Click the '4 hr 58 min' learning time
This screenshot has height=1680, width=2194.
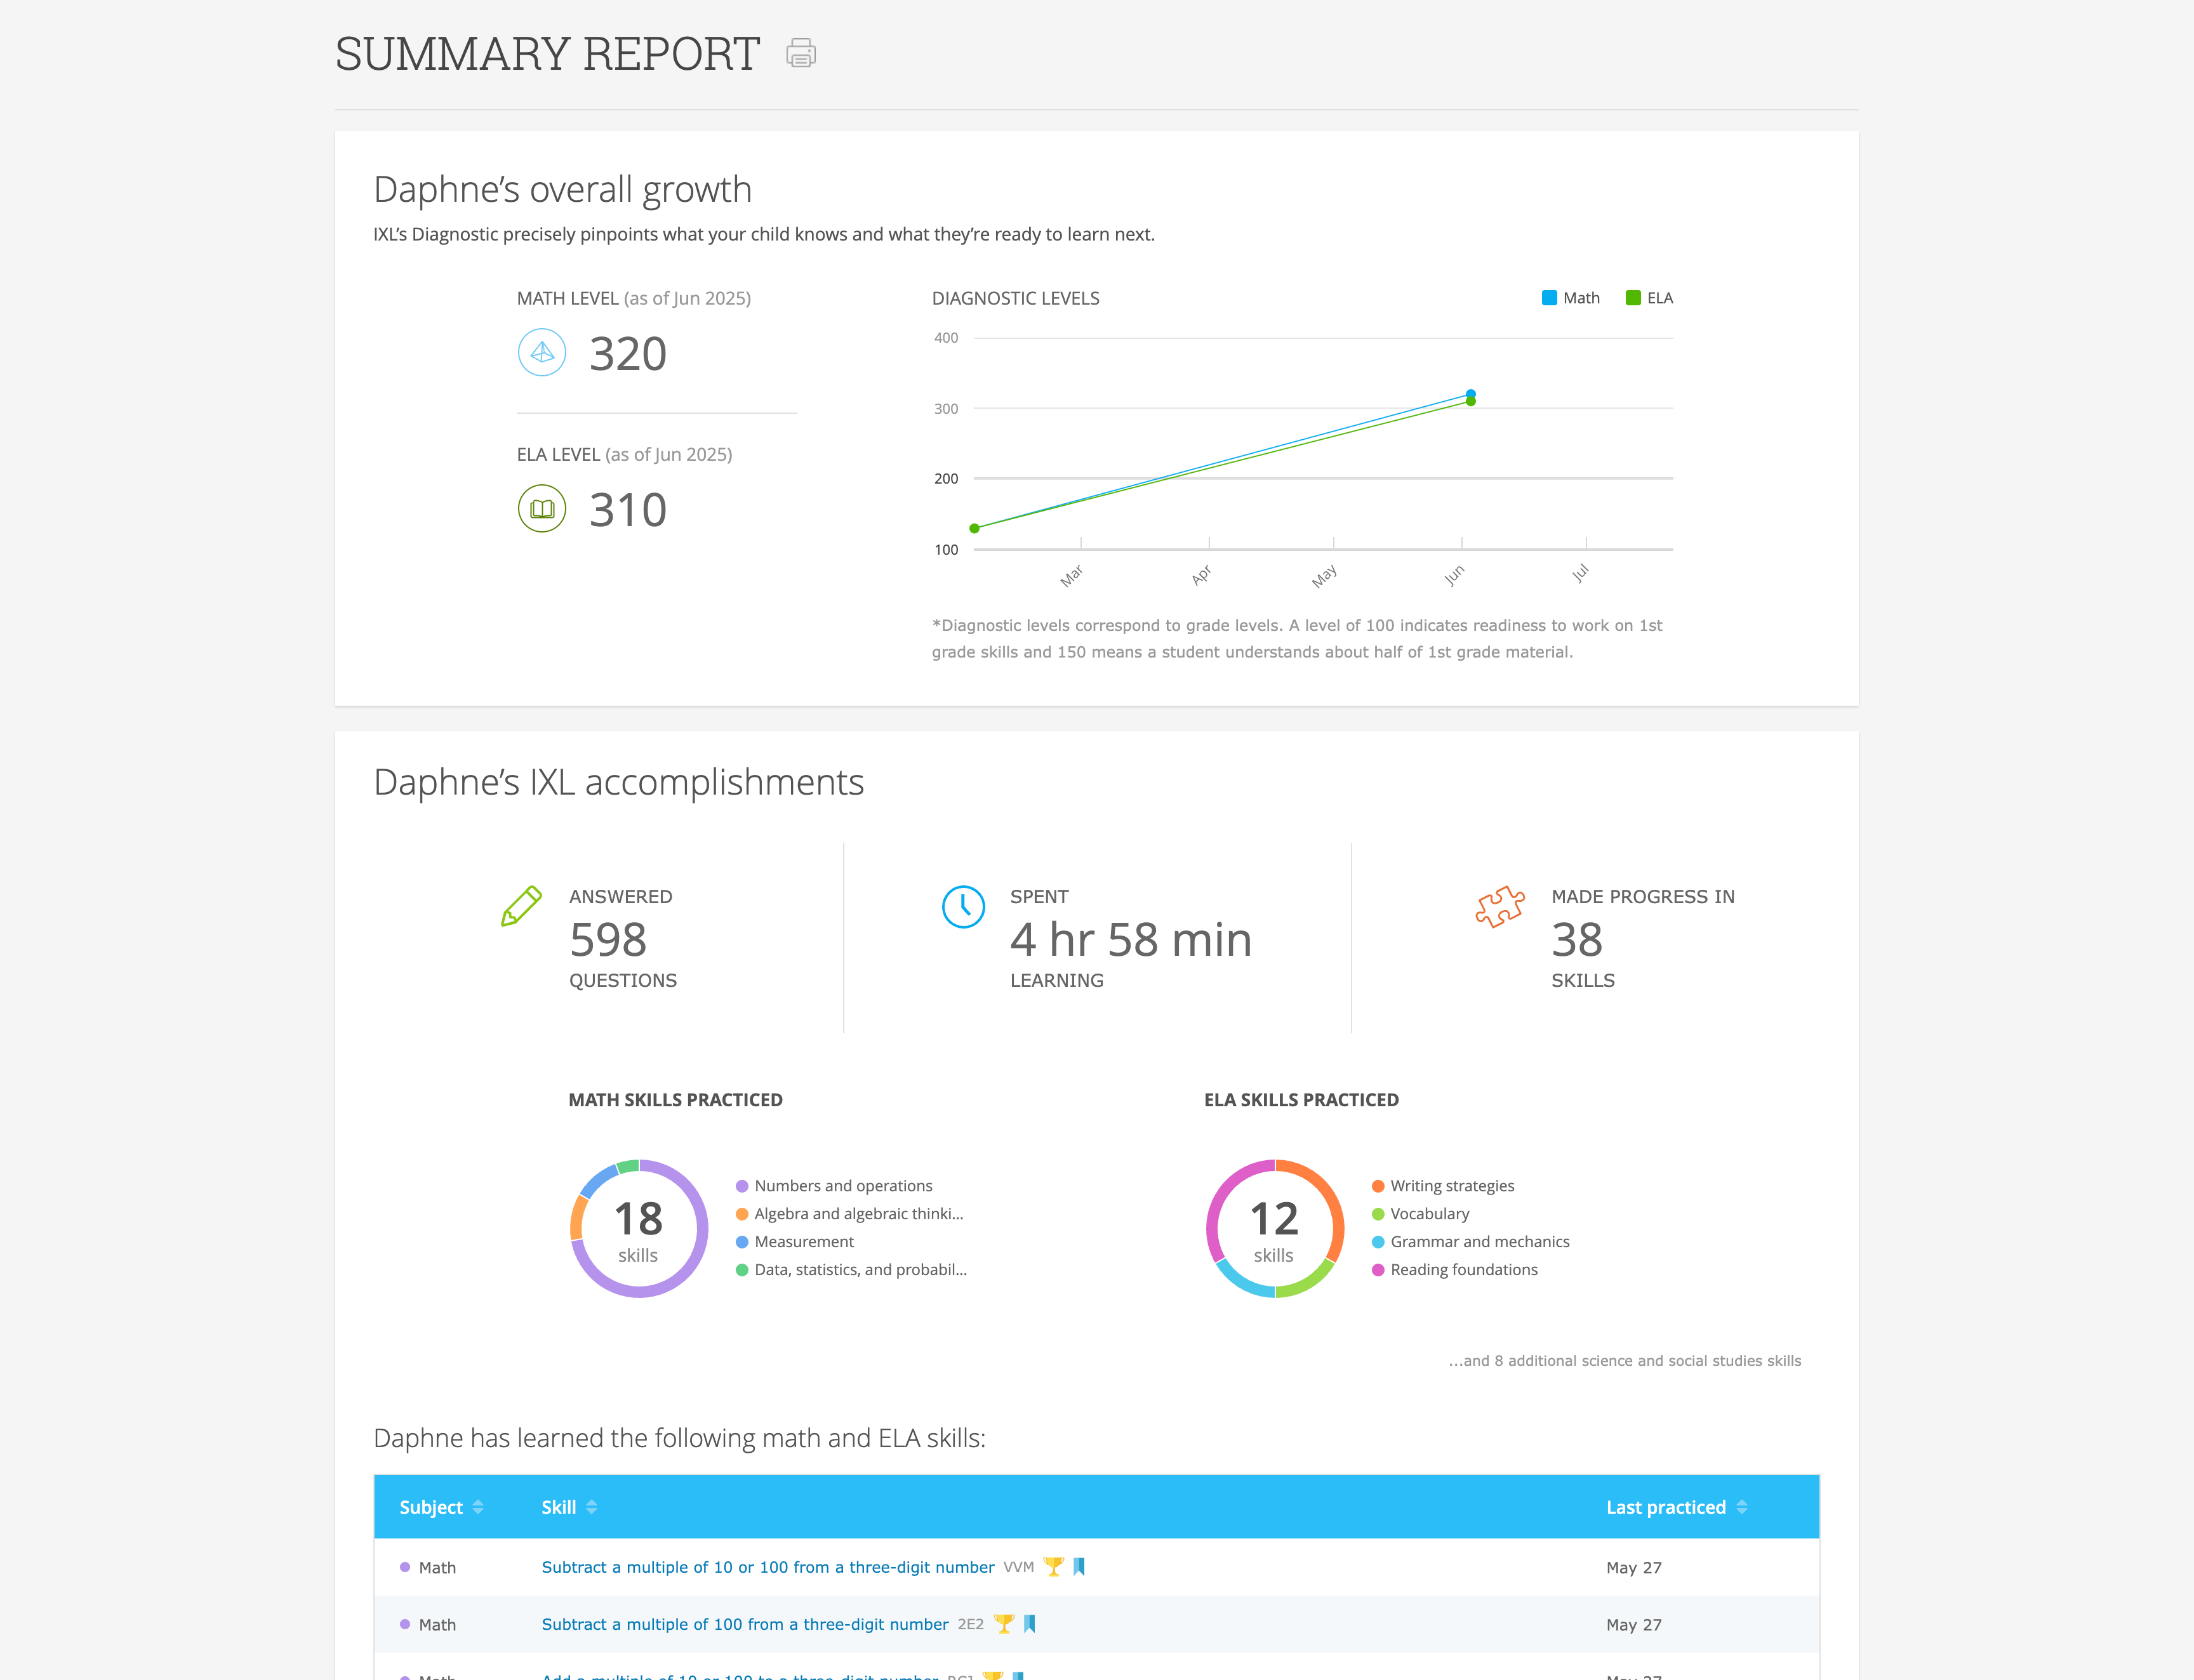[1131, 940]
